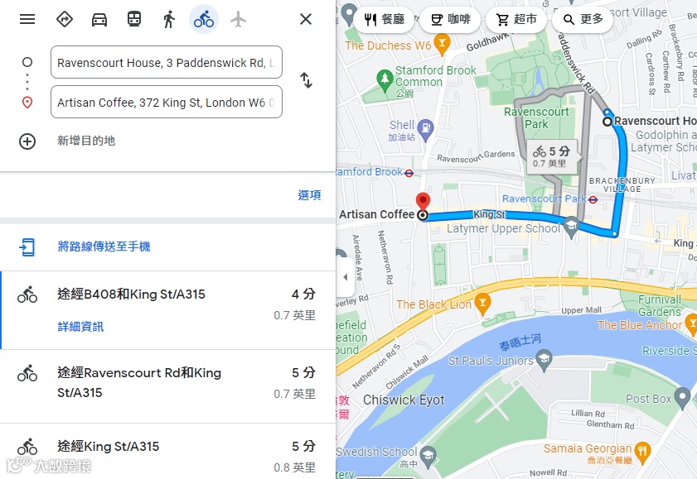Select the best travel mode icon
Viewport: 697px width, 479px height.
pyautogui.click(x=65, y=19)
